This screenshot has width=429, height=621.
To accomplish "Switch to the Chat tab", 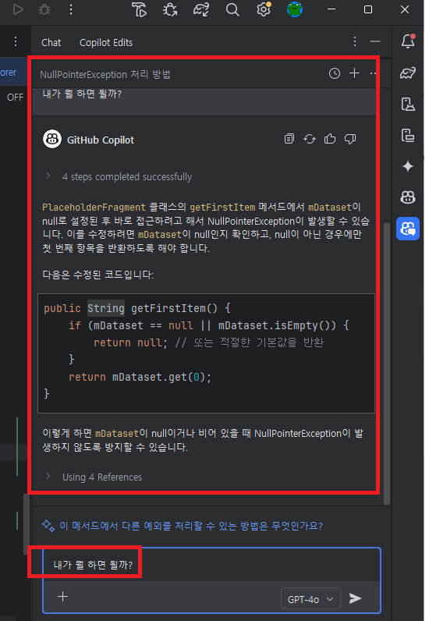I will [51, 42].
